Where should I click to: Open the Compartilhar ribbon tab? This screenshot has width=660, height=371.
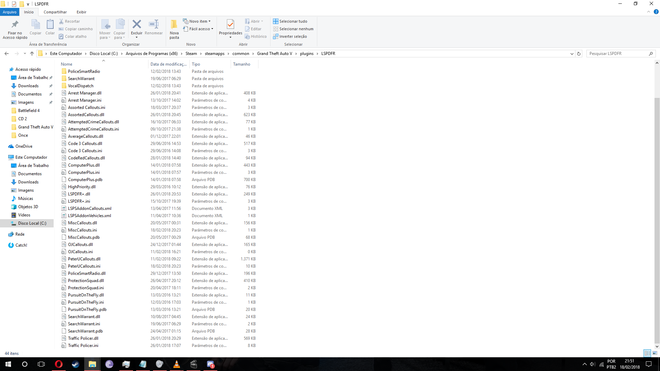click(55, 12)
